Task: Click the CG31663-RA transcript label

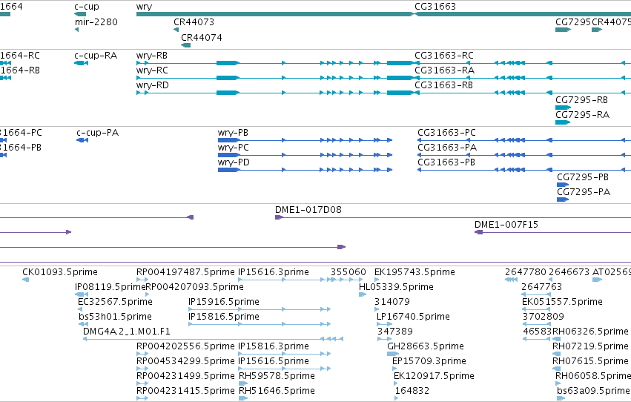Action: pos(445,70)
